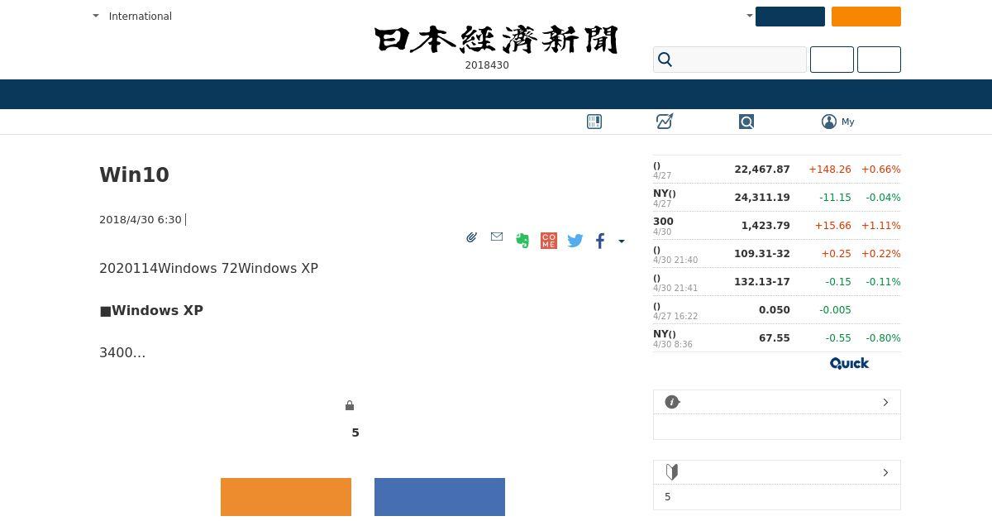The height and width of the screenshot is (521, 992).
Task: Click the +0.66% change value
Action: [881, 170]
